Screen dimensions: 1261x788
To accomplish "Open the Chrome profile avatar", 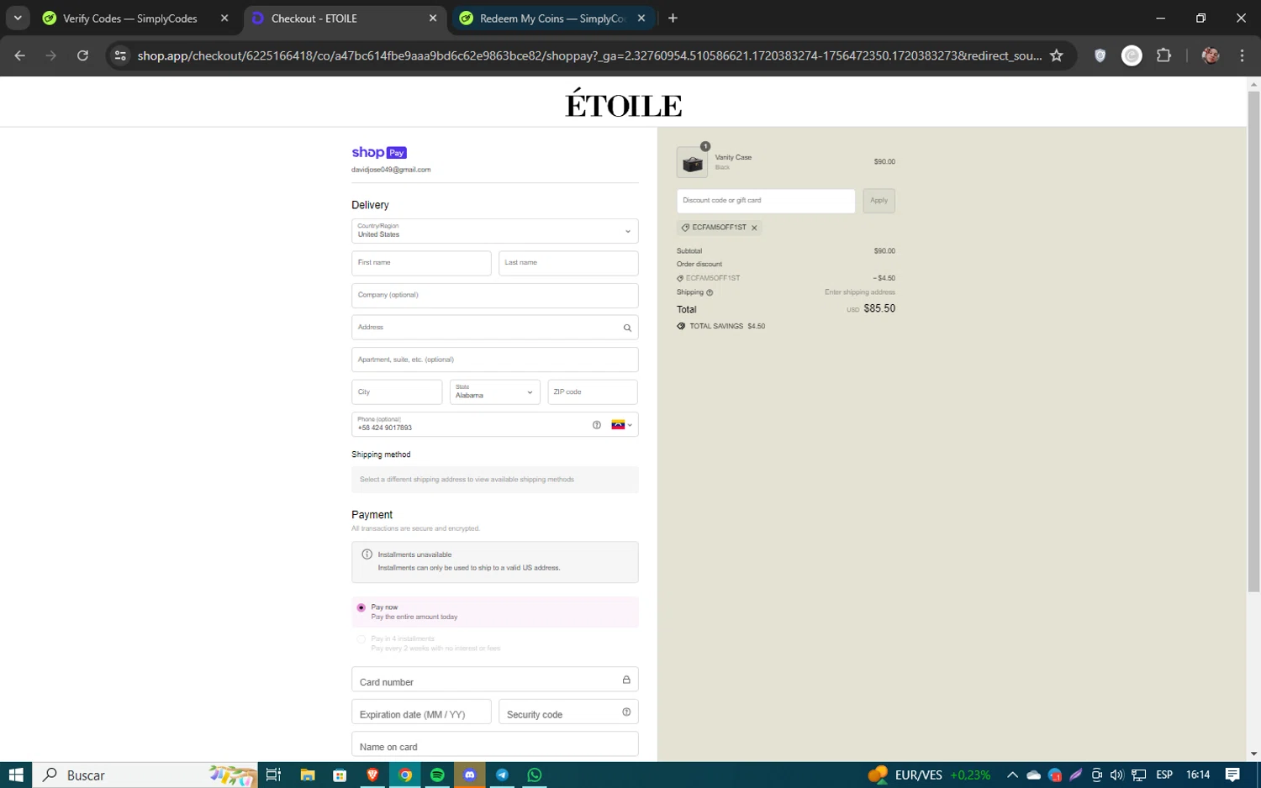I will (x=1211, y=55).
